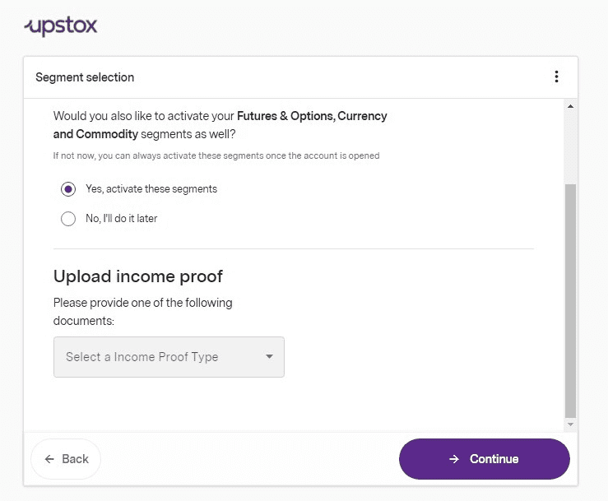Screen dimensions: 608x501
Task: Click the Segment selection header title
Action: pyautogui.click(x=85, y=77)
